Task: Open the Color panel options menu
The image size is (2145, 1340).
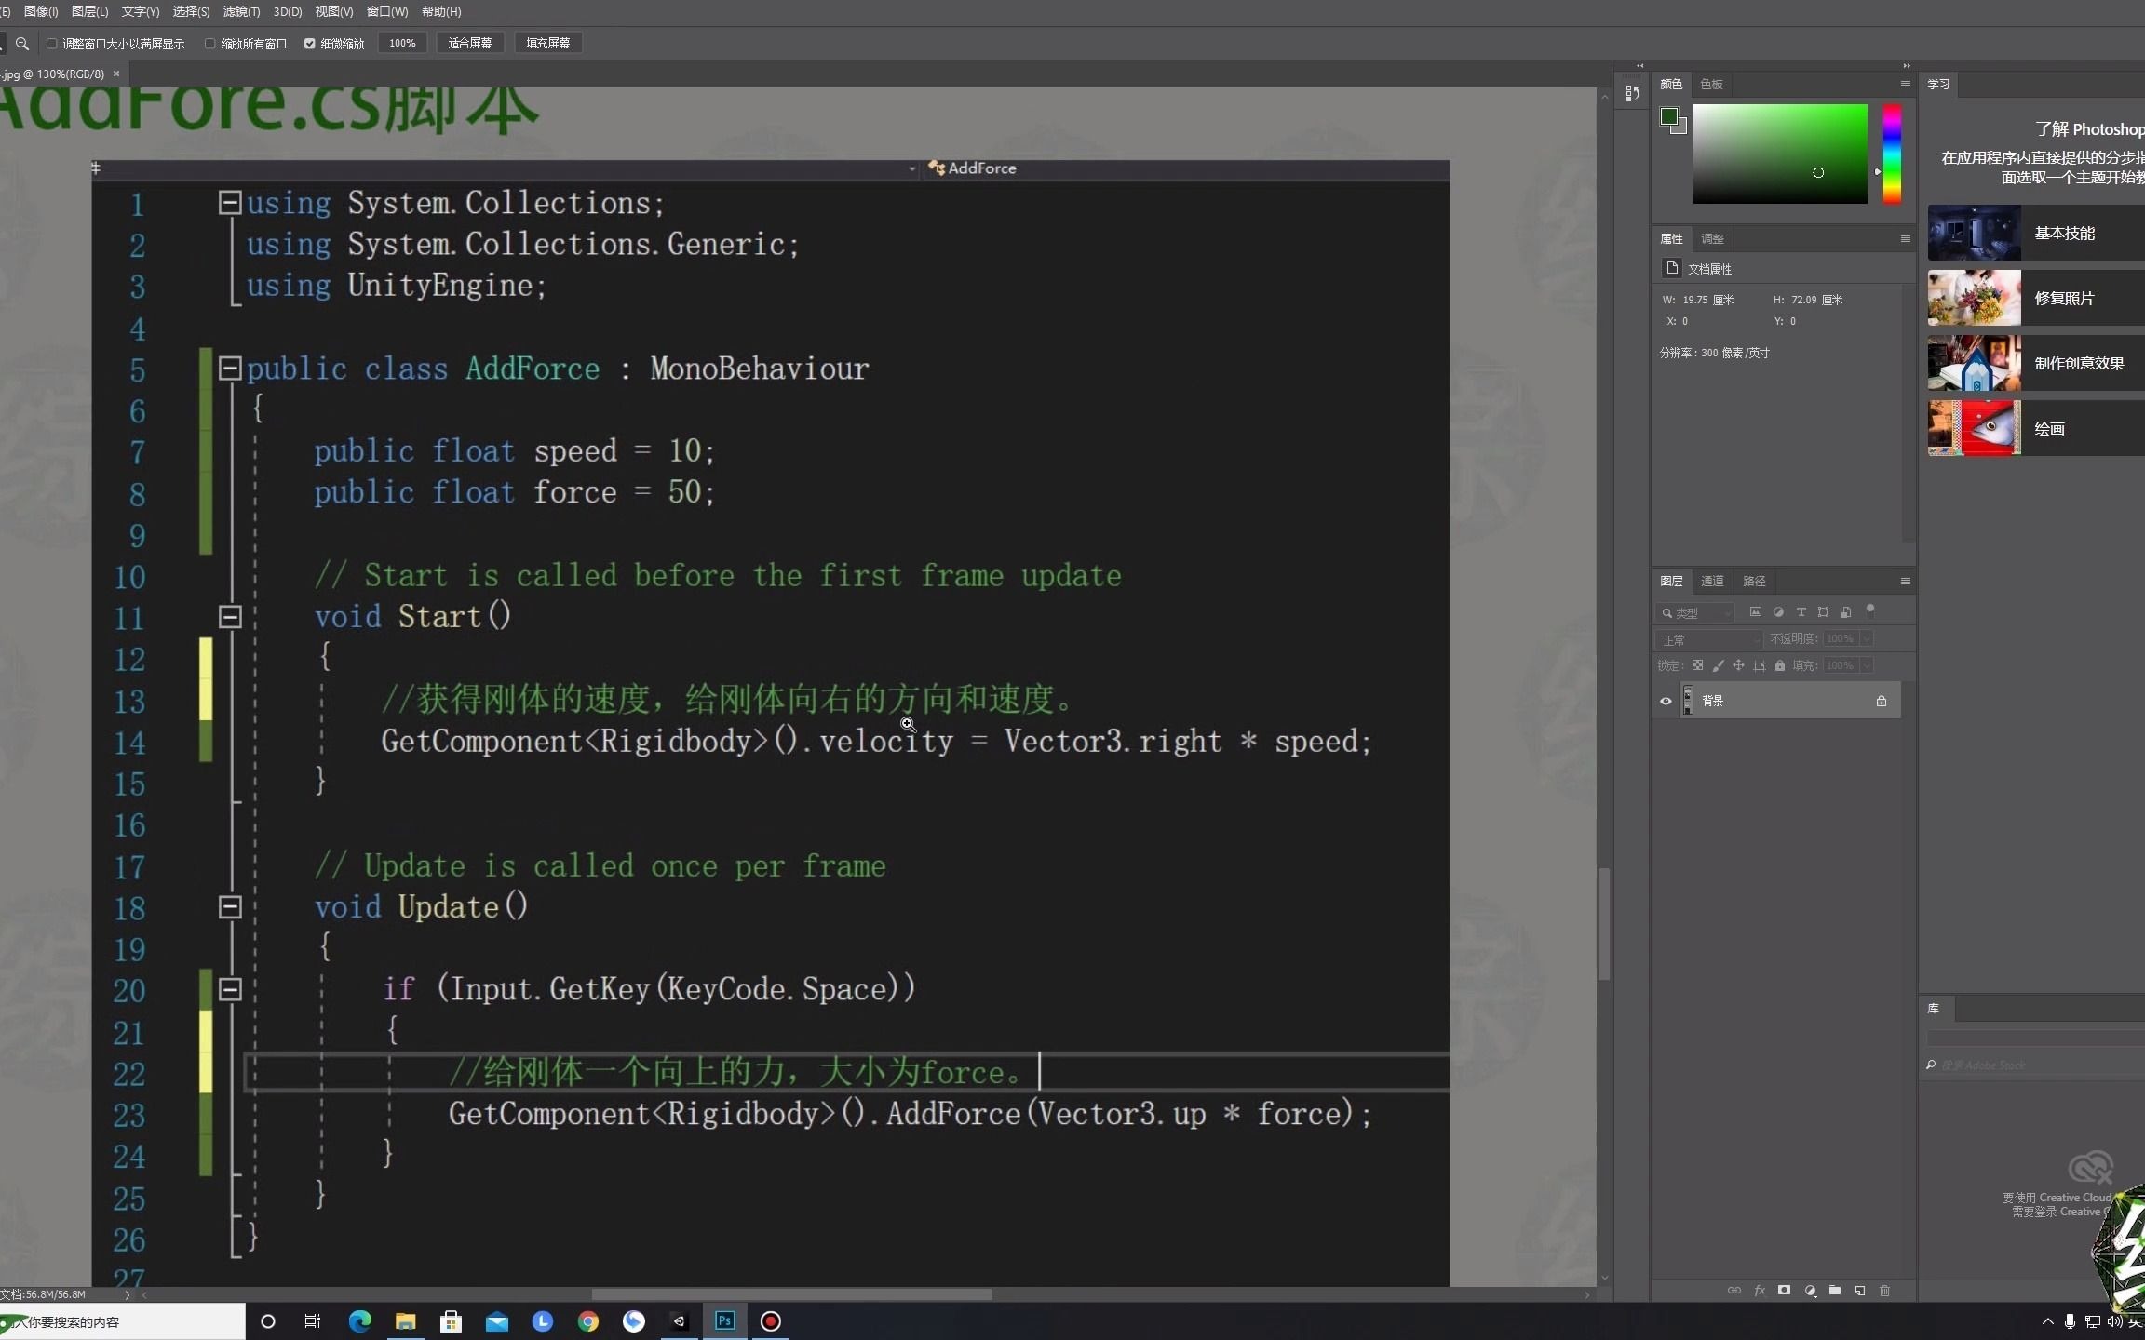Action: coord(1905,84)
